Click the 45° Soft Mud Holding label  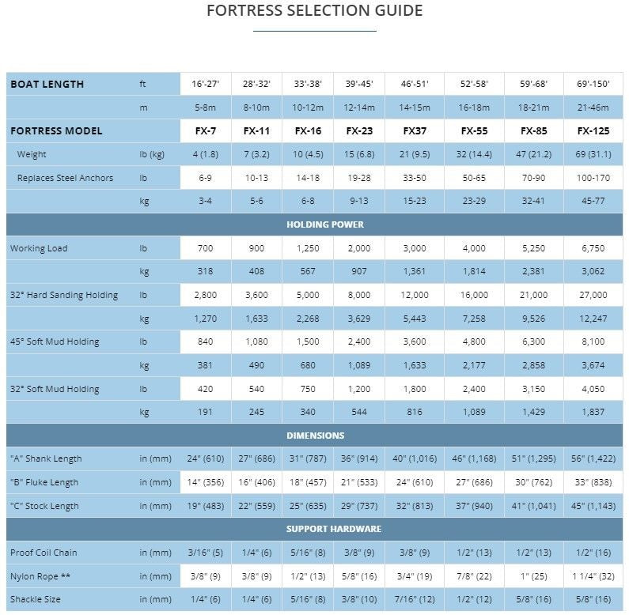point(55,341)
